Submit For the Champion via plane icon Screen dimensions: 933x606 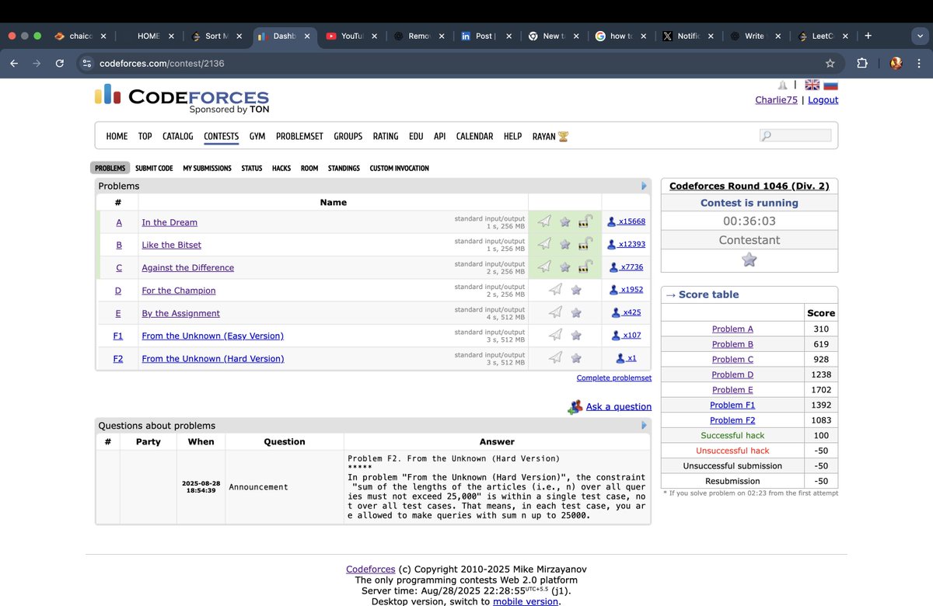click(x=555, y=290)
